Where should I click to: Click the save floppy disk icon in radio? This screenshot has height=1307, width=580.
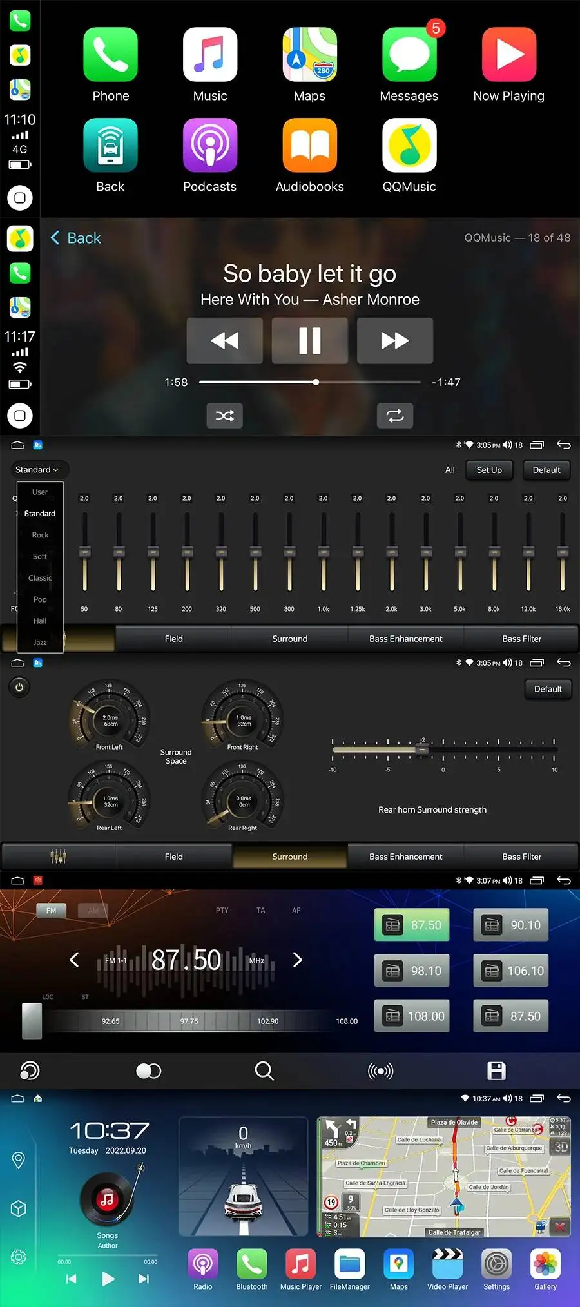pyautogui.click(x=496, y=1071)
